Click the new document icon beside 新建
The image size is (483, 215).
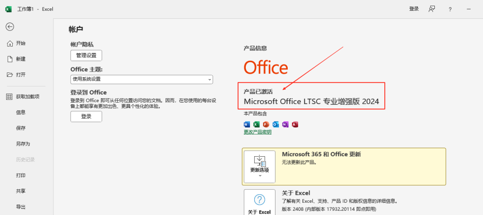(x=10, y=59)
